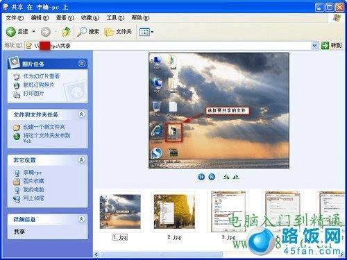The image size is (347, 260).
Task: Click the large preview image
Action: (219, 110)
